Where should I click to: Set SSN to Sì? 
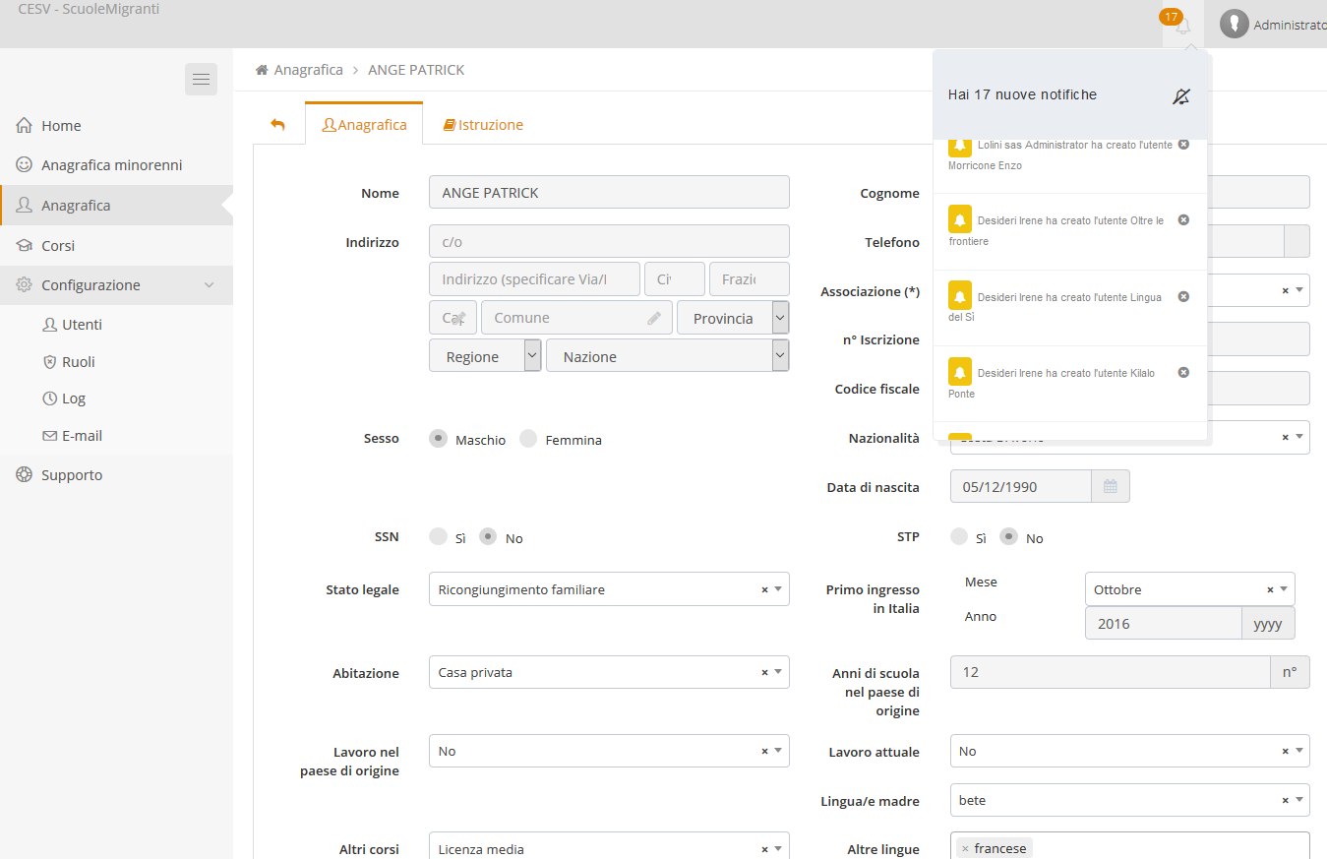point(439,537)
